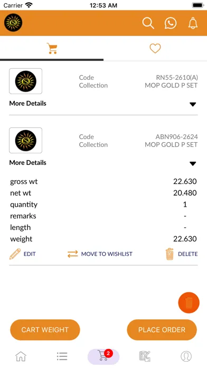Open the custom order icon in bottom bar

tap(145, 356)
